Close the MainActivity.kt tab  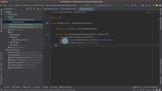click(x=93, y=9)
